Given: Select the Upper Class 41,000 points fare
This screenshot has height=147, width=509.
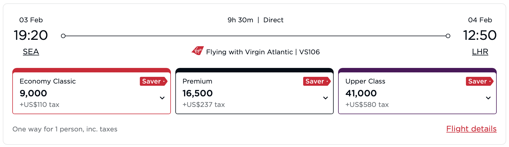Looking at the screenshot, I should click(361, 93).
